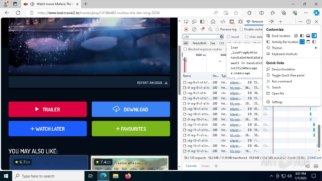Click the green FAVOURITES button
The image size is (322, 181).
131,128
